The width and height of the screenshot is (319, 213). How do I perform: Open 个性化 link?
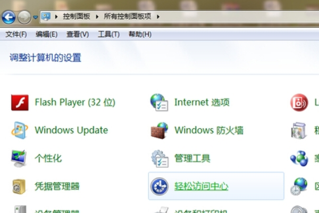coord(48,158)
